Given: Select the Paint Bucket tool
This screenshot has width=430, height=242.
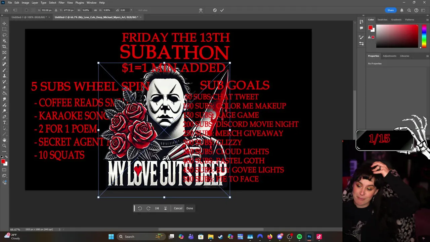Looking at the screenshot, I should point(4,93).
